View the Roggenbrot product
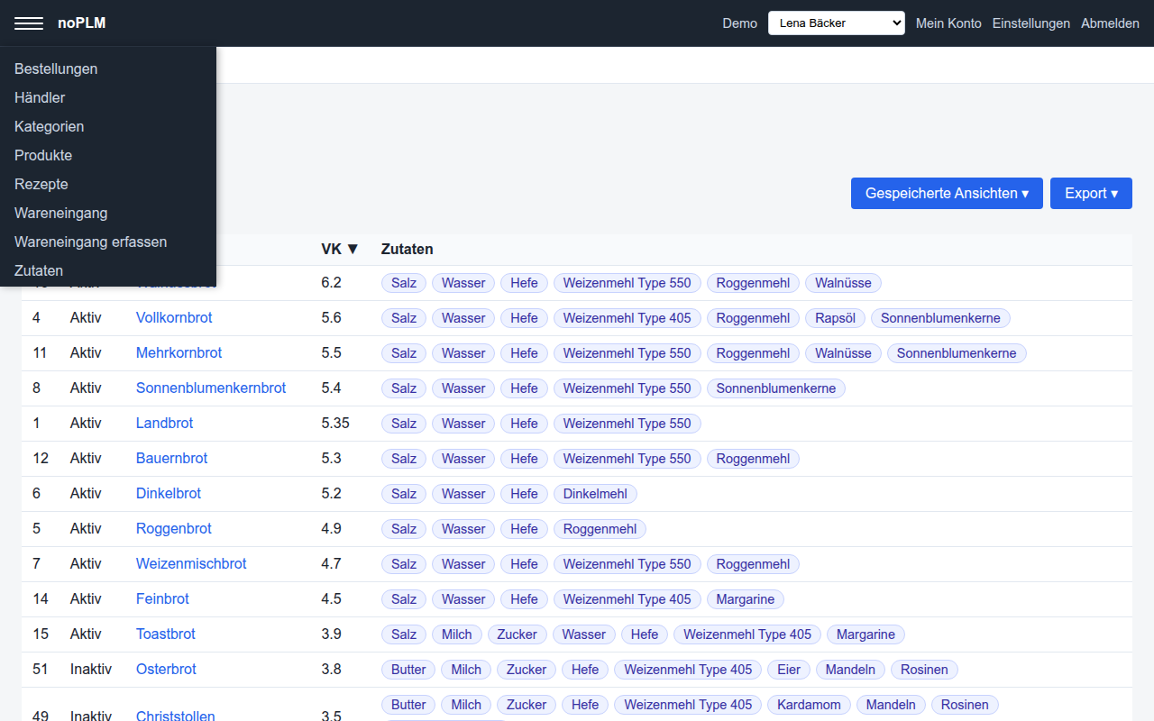The image size is (1154, 721). tap(174, 529)
